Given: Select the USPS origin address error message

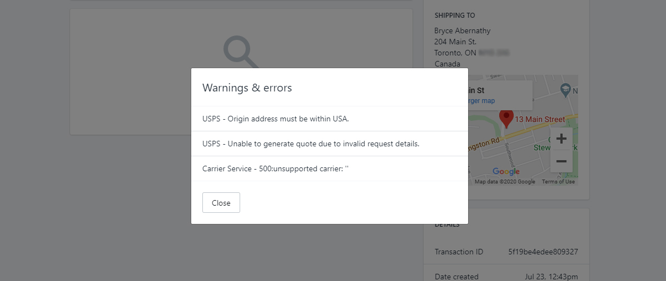Looking at the screenshot, I should pyautogui.click(x=276, y=119).
